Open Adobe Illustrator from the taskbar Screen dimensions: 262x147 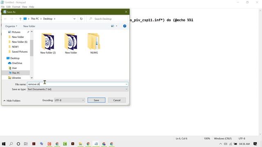73,144
